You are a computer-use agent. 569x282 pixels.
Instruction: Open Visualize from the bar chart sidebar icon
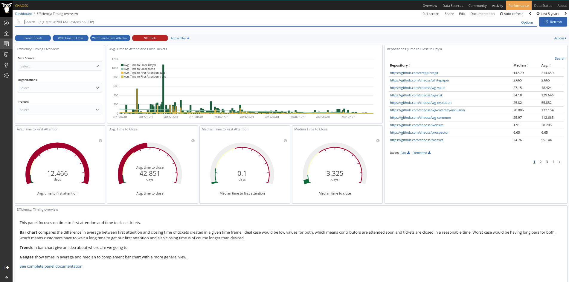pyautogui.click(x=6, y=33)
